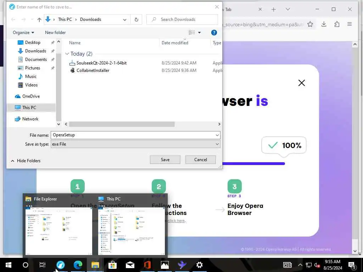The width and height of the screenshot is (363, 272).
Task: Expand breadcrumb chevron after This PC
Action: [x=76, y=20]
